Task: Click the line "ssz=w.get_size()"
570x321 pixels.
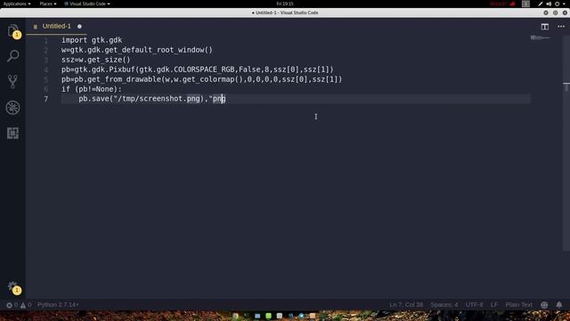Action: tap(95, 60)
